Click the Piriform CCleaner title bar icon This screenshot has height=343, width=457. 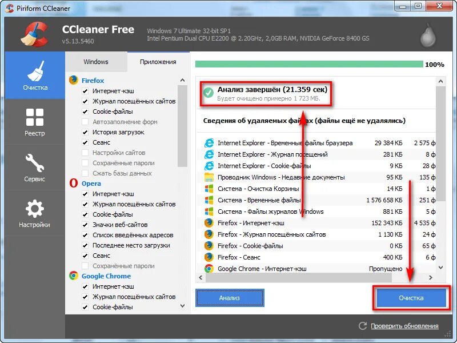coord(9,8)
